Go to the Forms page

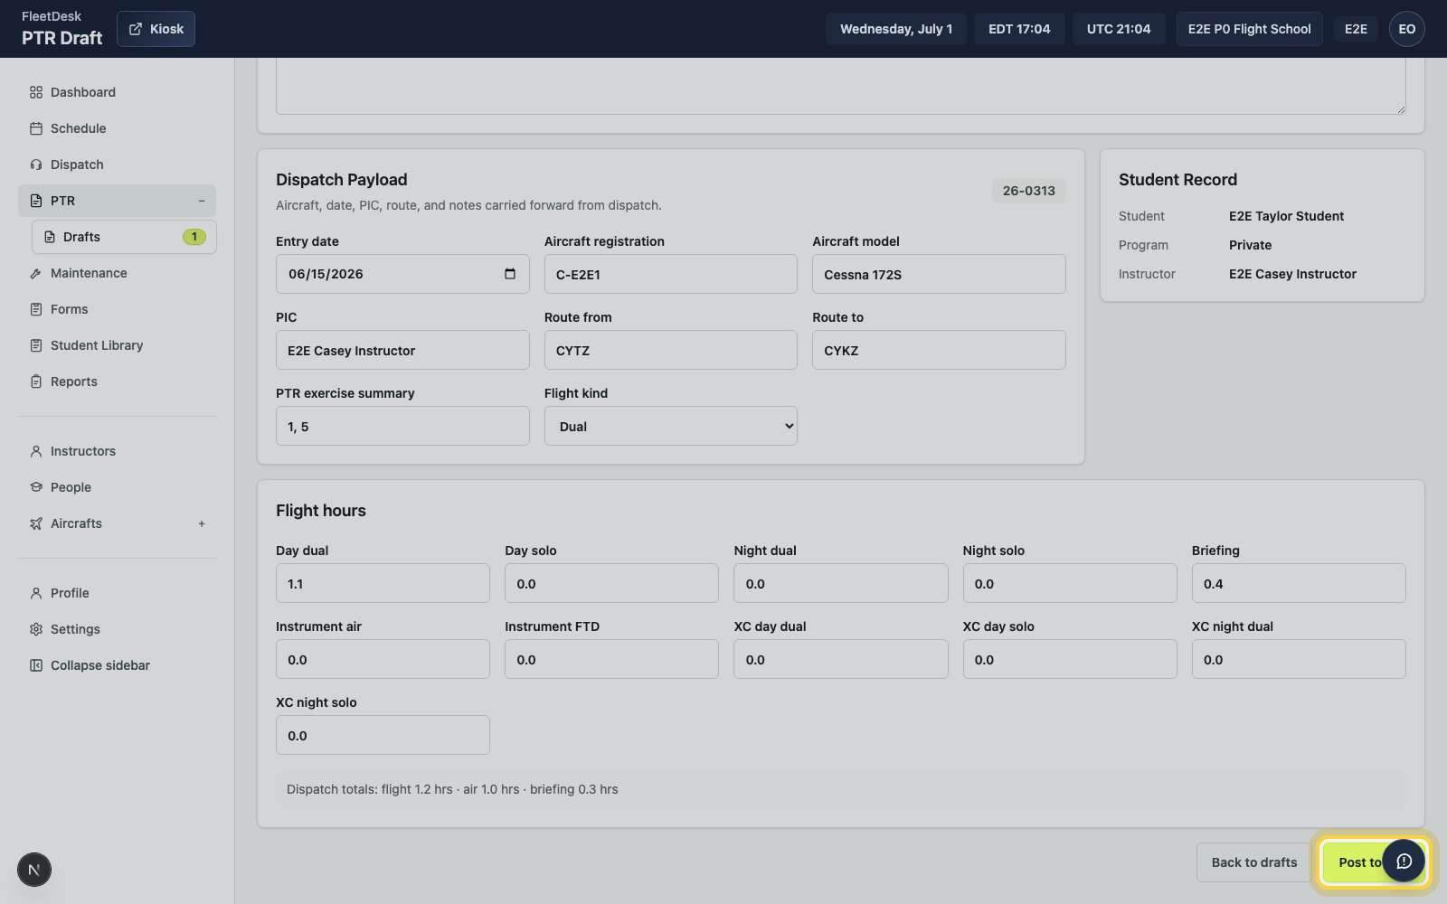click(118, 309)
